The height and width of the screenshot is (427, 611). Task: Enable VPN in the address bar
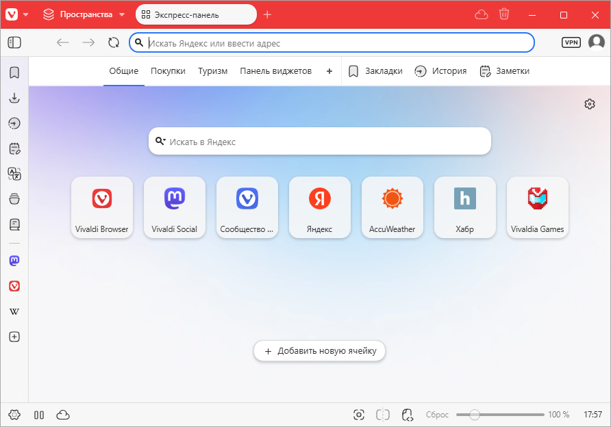[x=571, y=42]
